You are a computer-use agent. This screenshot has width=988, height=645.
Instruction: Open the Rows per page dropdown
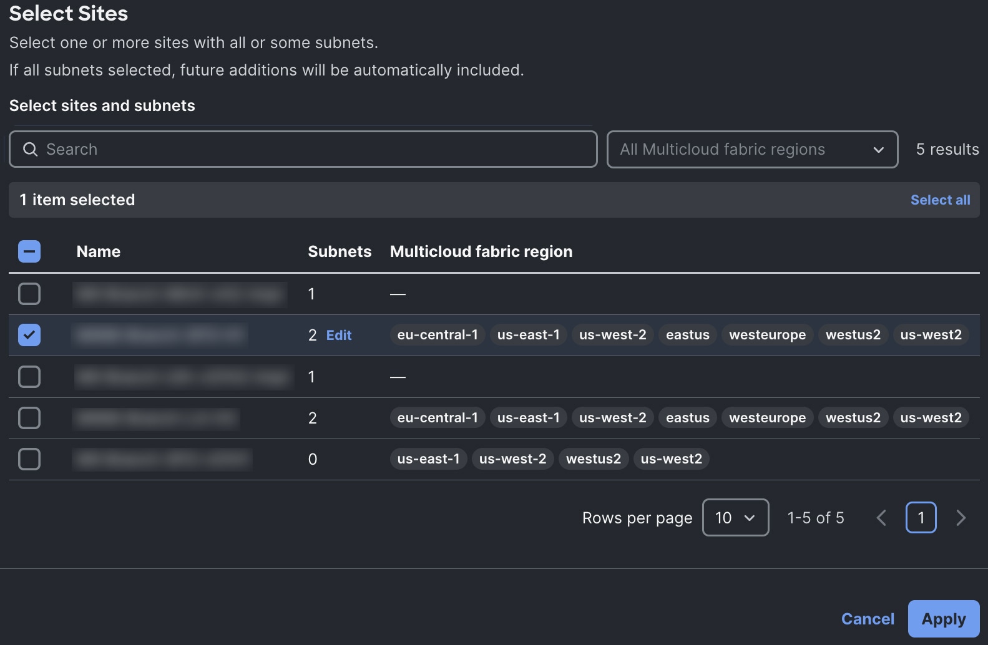click(735, 518)
